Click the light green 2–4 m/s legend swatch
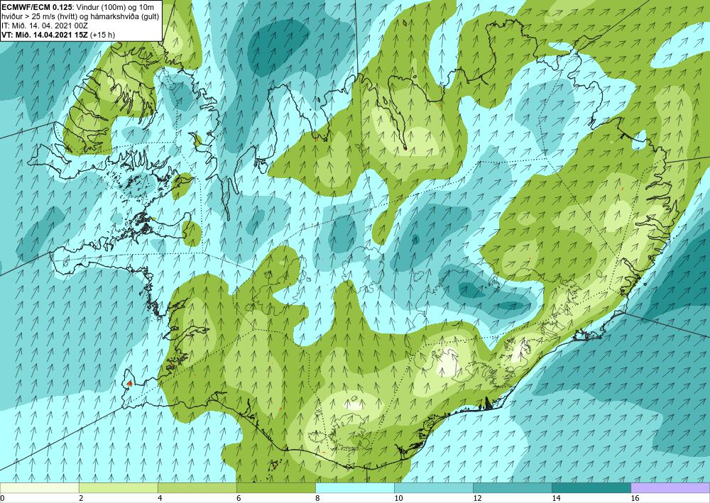710x503 pixels. coord(118,488)
